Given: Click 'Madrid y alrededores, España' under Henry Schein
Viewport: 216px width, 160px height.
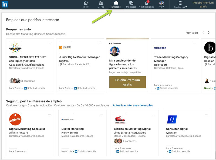Looking at the screenshot, I should point(77,136).
